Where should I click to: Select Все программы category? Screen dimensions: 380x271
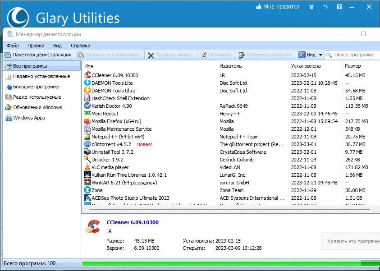(41, 66)
